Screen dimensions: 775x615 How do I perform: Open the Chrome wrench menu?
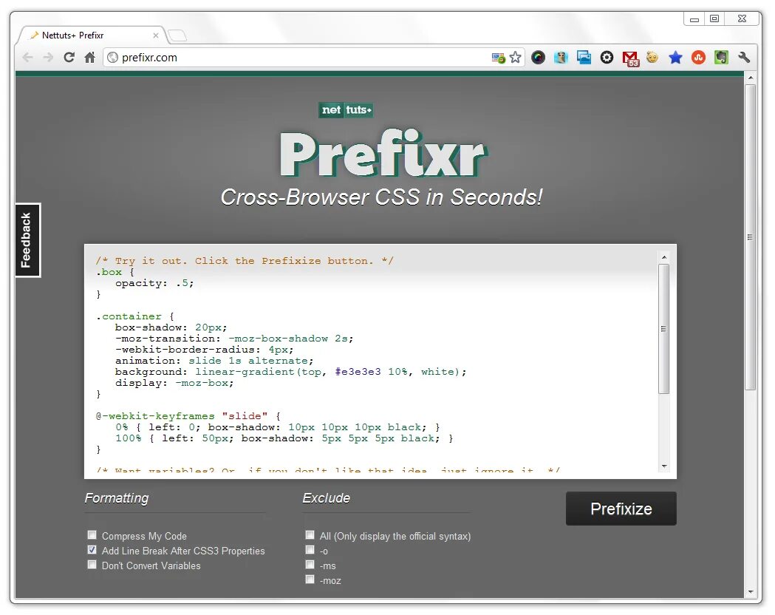[x=744, y=58]
